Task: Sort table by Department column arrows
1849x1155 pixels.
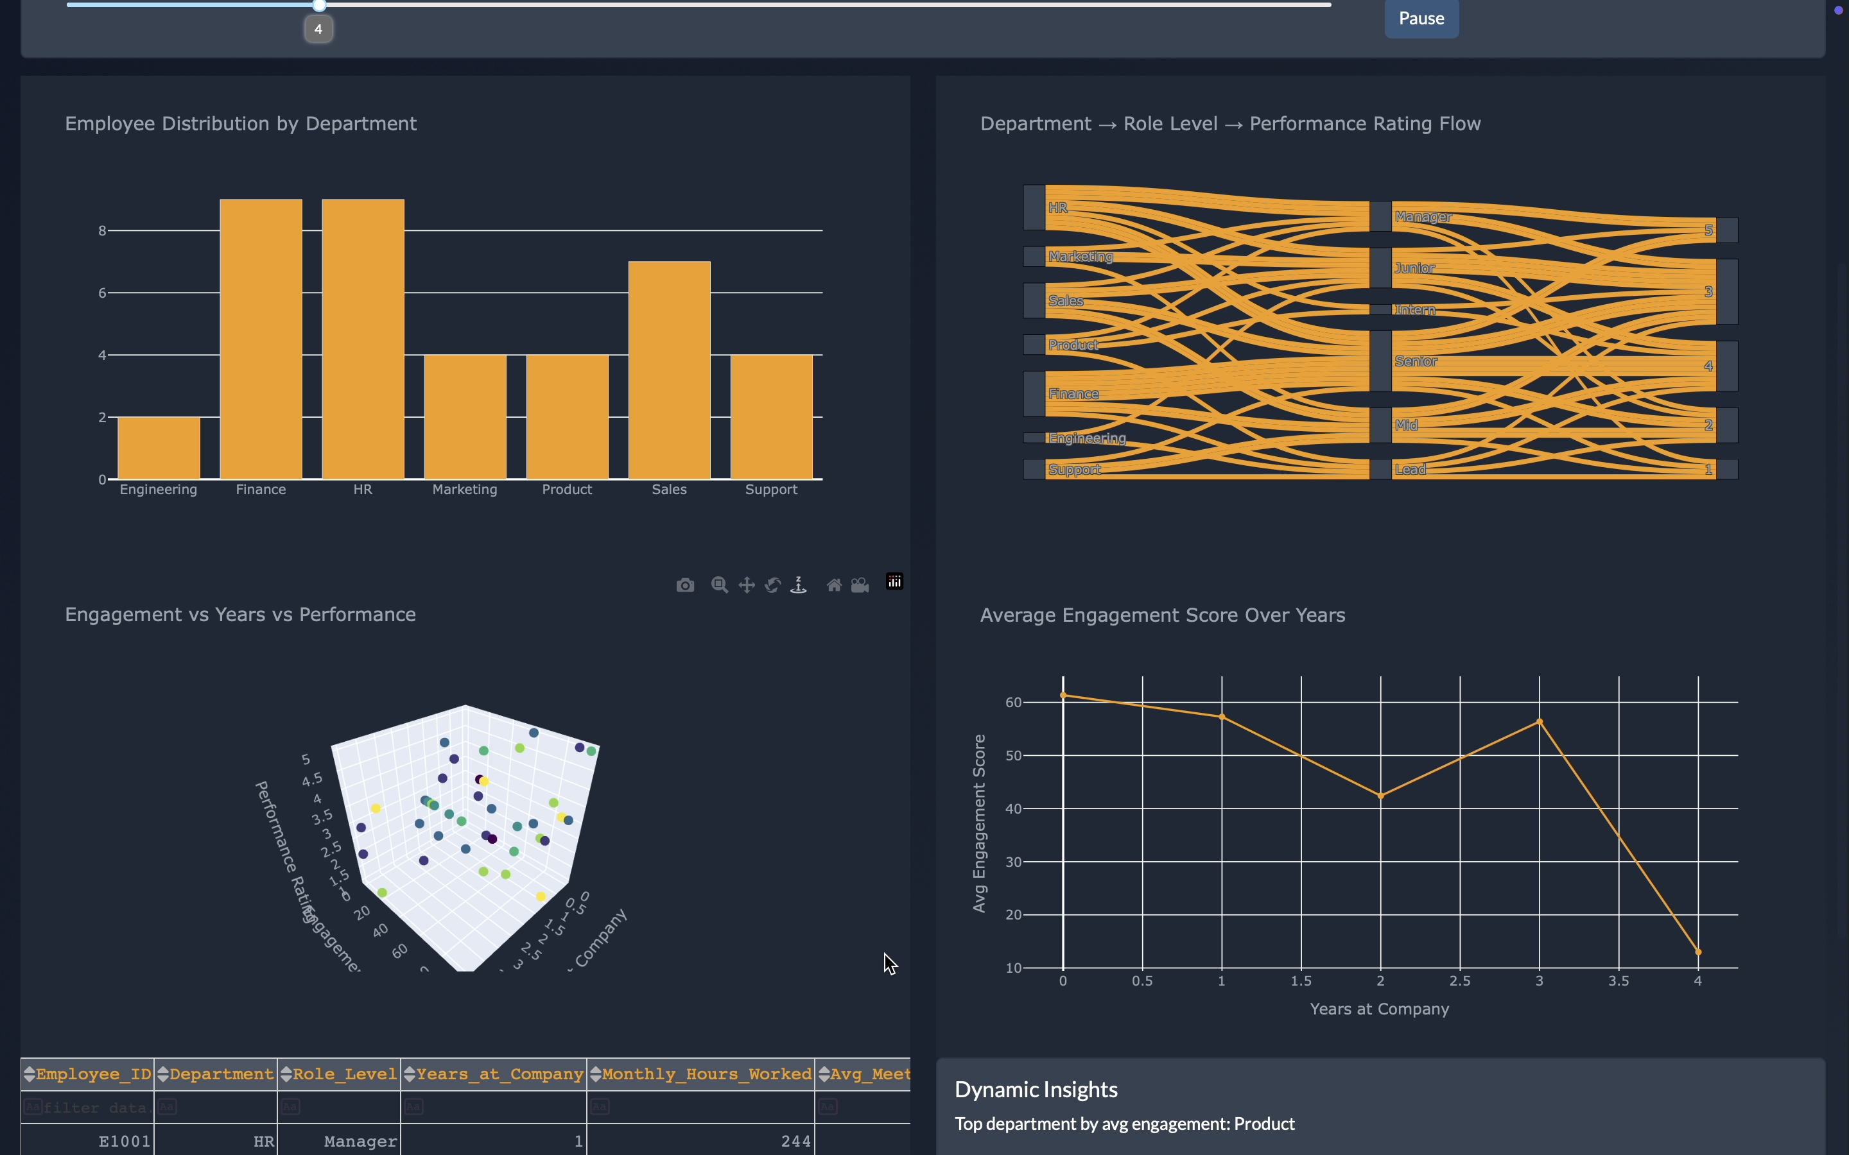Action: [162, 1074]
